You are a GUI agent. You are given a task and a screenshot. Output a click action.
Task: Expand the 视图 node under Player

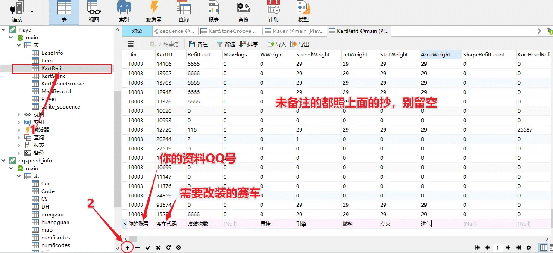[19, 115]
